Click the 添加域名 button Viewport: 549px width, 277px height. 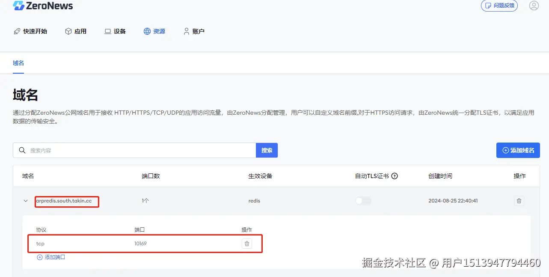tap(518, 150)
